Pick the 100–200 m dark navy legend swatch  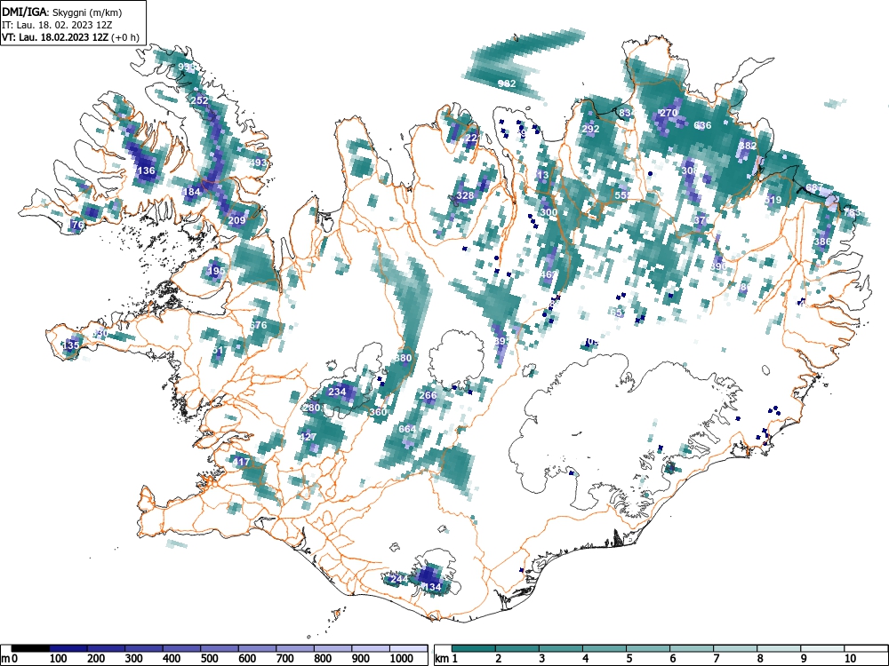click(x=68, y=648)
